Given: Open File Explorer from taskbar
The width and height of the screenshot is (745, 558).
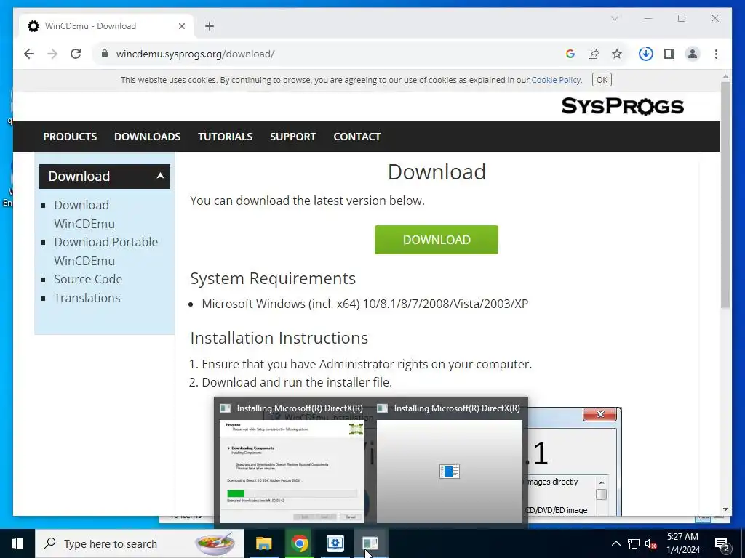Looking at the screenshot, I should (x=263, y=543).
